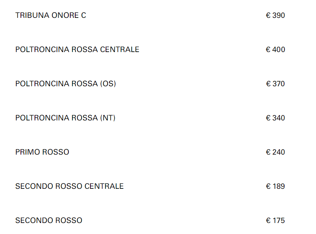Select the € 370 price

click(275, 84)
